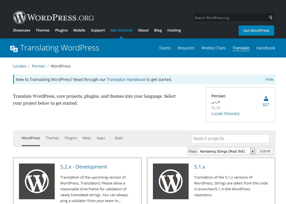Open the Handbook link

pyautogui.click(x=266, y=48)
